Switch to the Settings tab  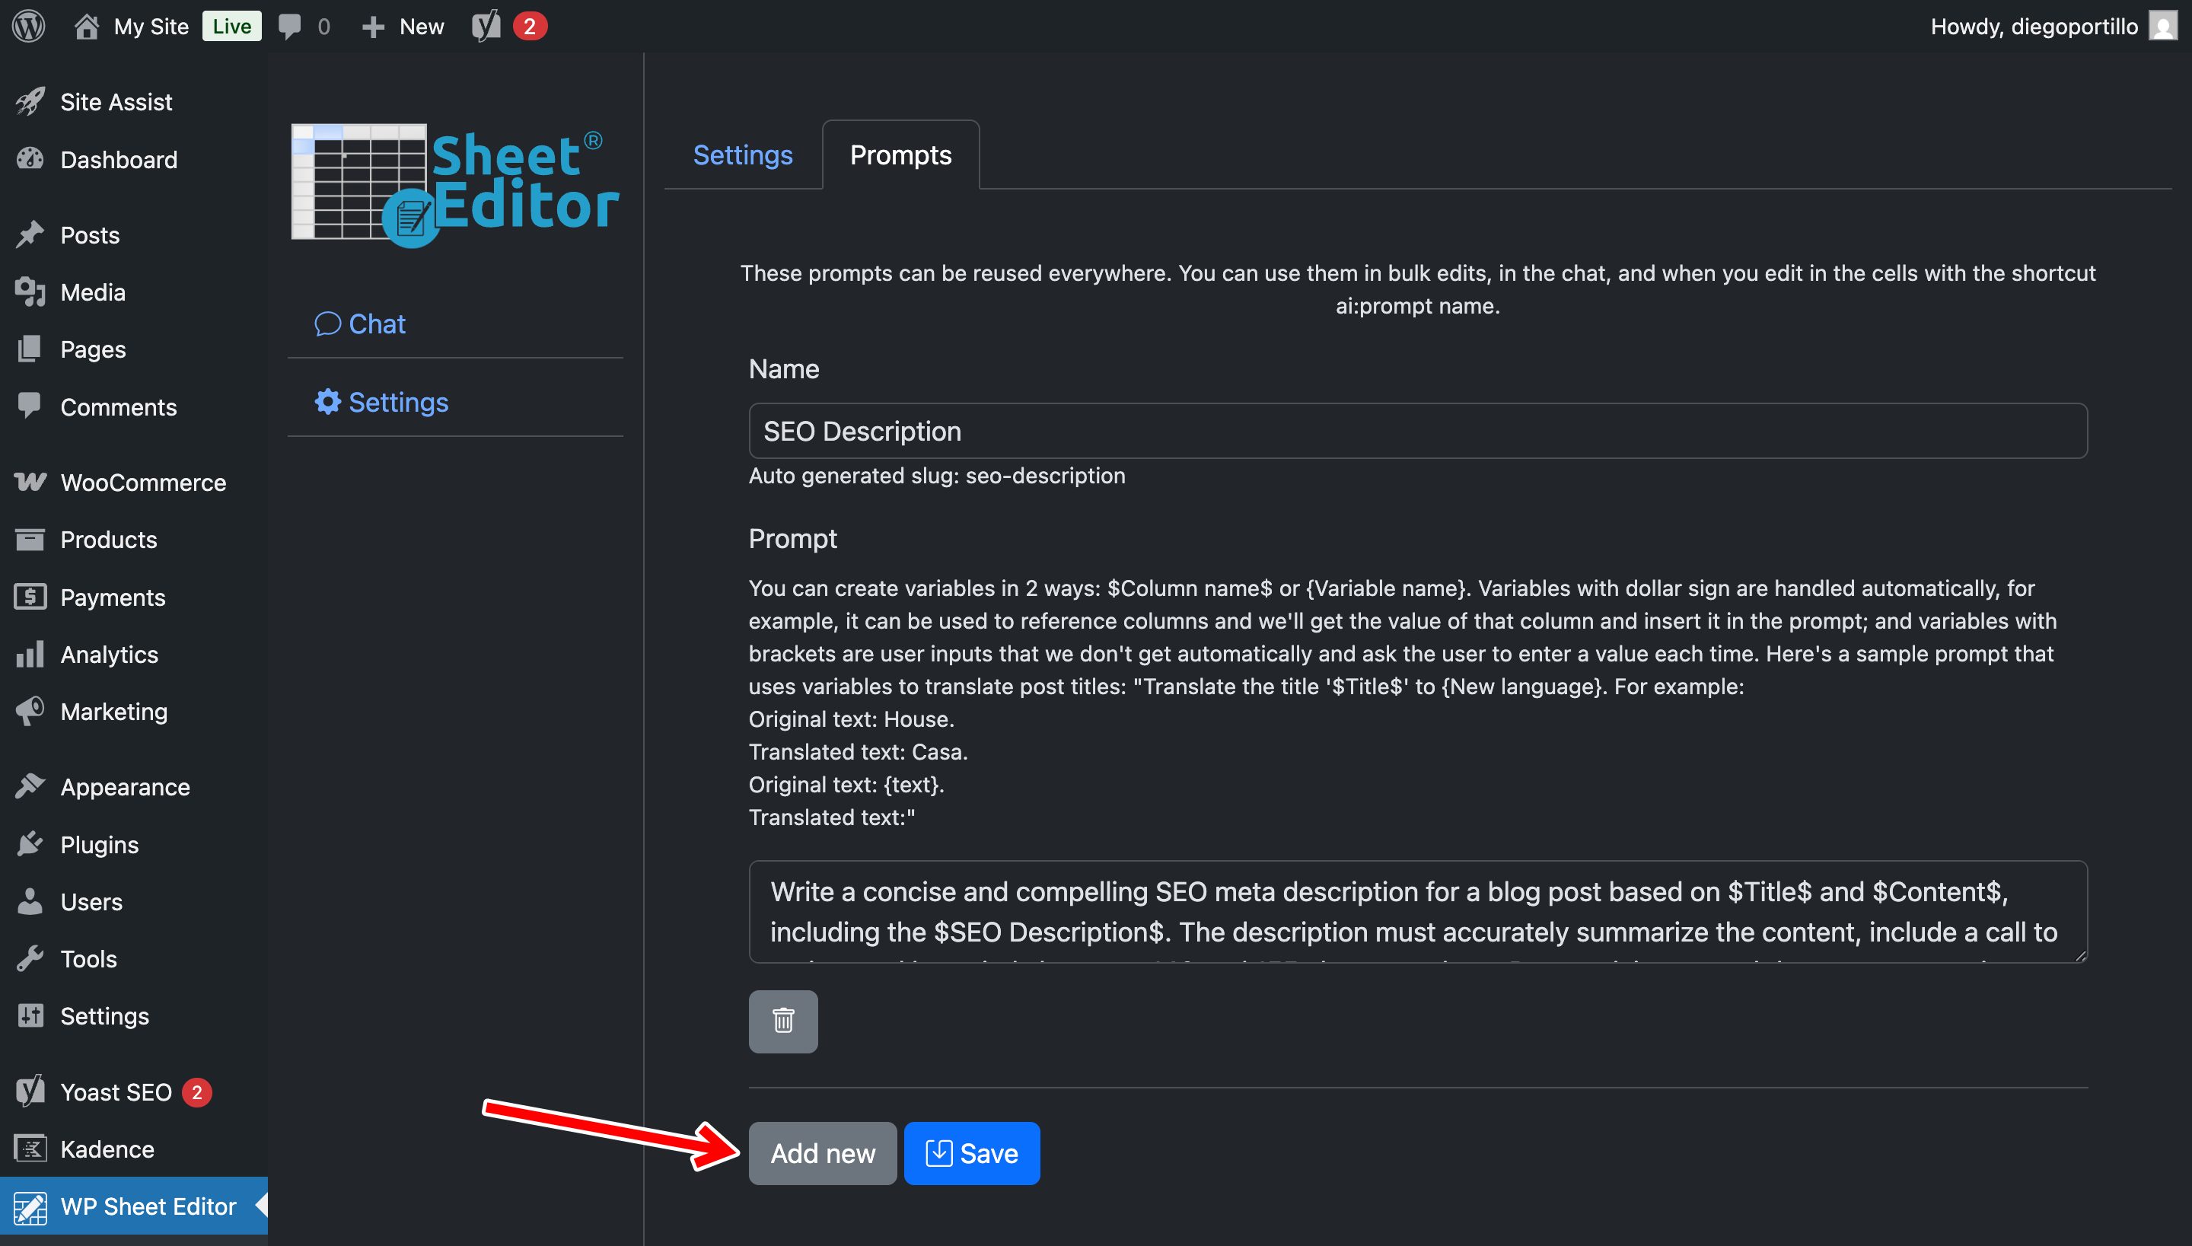pos(742,155)
